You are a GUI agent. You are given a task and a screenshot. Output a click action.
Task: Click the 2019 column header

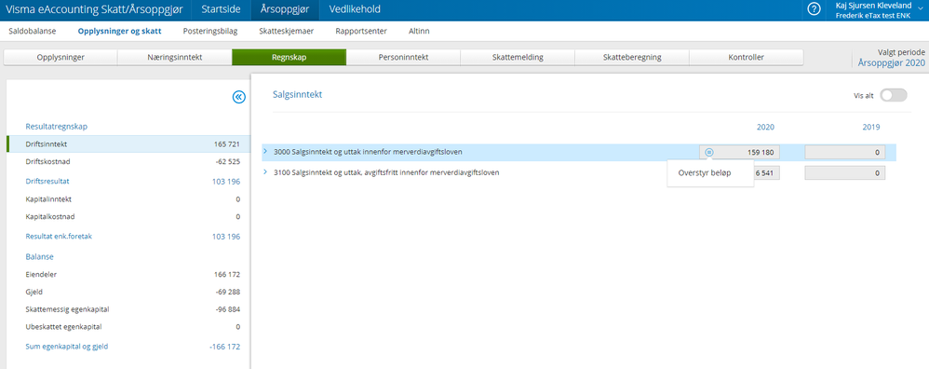tap(871, 127)
